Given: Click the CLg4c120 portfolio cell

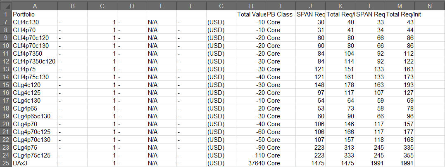Looking at the screenshot, I should pyautogui.click(x=35, y=85).
